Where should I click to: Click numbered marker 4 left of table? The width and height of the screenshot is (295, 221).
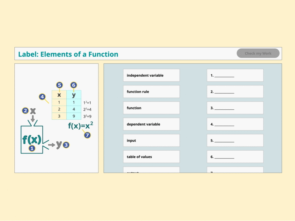click(x=42, y=97)
